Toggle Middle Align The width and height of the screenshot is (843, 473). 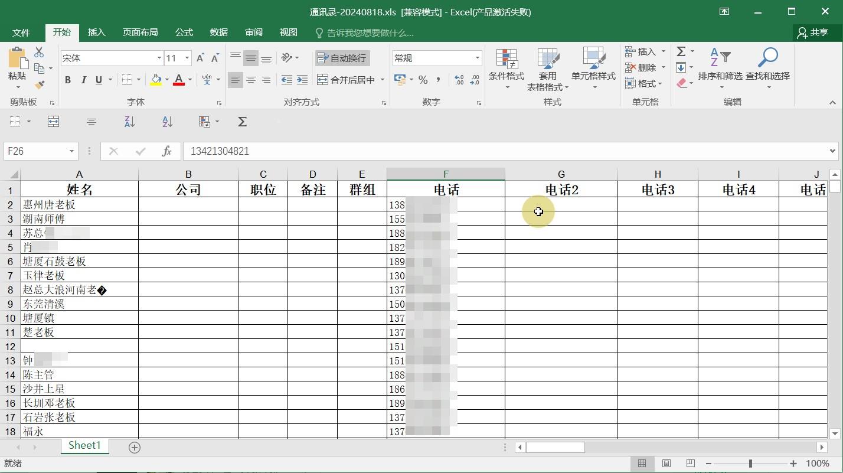(251, 58)
